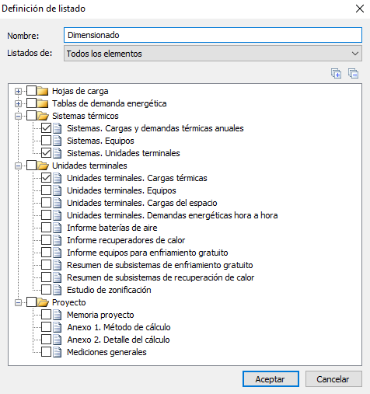Viewport: 370px width, 394px height.
Task: Click the Unidades terminales open folder icon
Action: pos(43,166)
